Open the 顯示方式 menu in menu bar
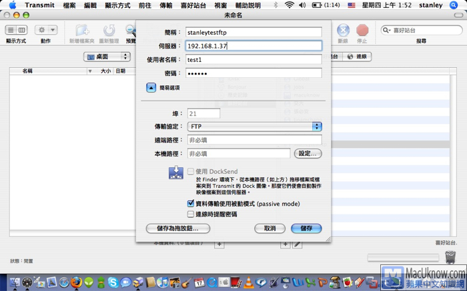The height and width of the screenshot is (291, 467). coord(117,5)
